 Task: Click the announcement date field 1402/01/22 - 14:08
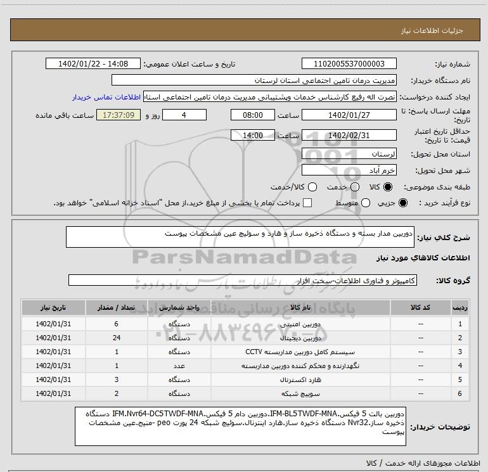click(x=93, y=64)
